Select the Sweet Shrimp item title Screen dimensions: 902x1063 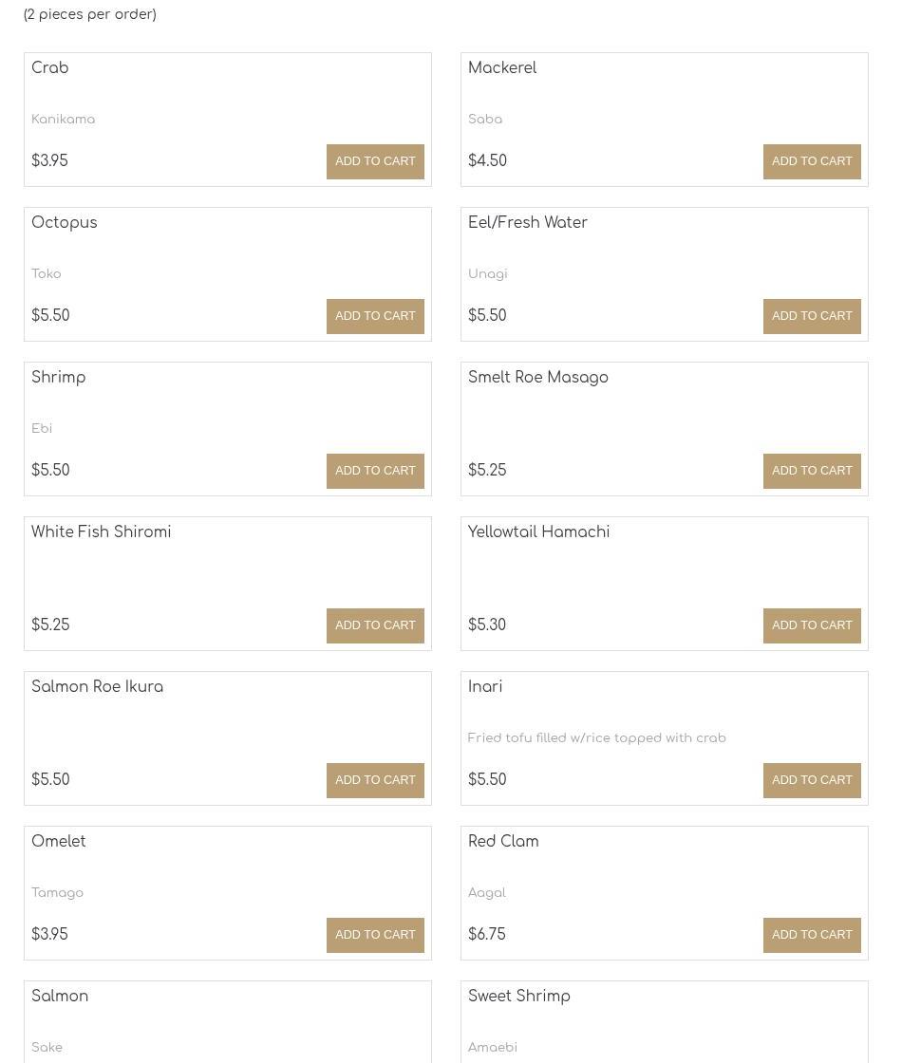pyautogui.click(x=518, y=997)
